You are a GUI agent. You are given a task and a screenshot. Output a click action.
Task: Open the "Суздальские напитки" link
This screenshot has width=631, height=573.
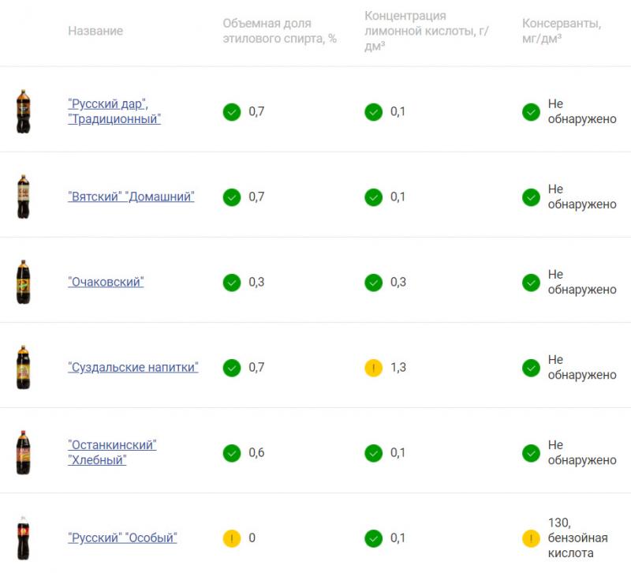[x=133, y=367]
